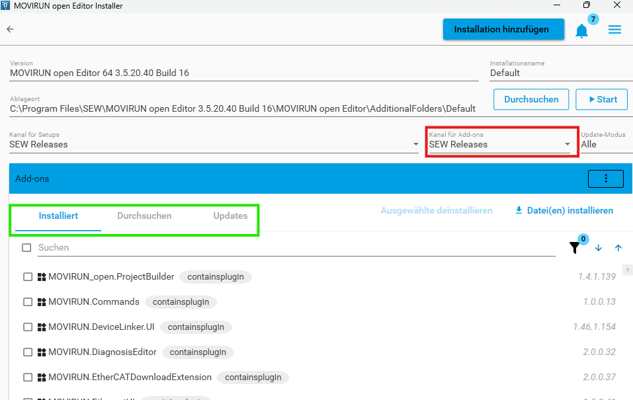Screen dimensions: 633x400
Task: Expand the Kanal für Setups dropdown
Action: point(415,144)
